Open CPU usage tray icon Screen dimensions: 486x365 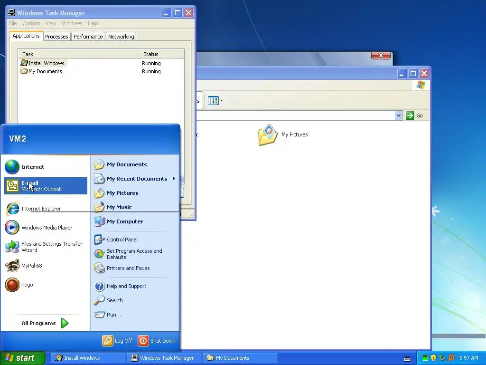click(425, 358)
